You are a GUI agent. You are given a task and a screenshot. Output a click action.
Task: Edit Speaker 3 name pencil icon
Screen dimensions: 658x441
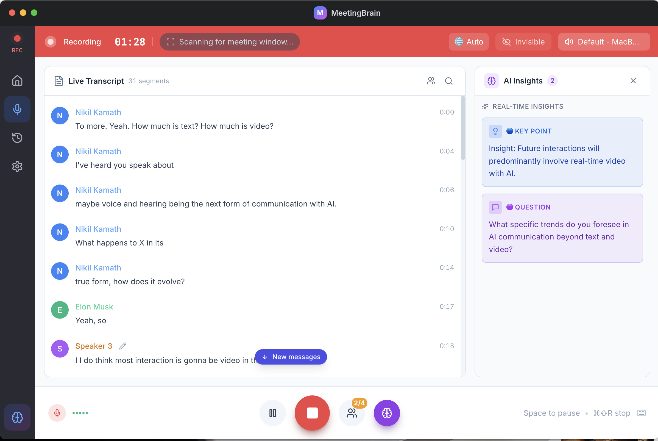pyautogui.click(x=122, y=346)
